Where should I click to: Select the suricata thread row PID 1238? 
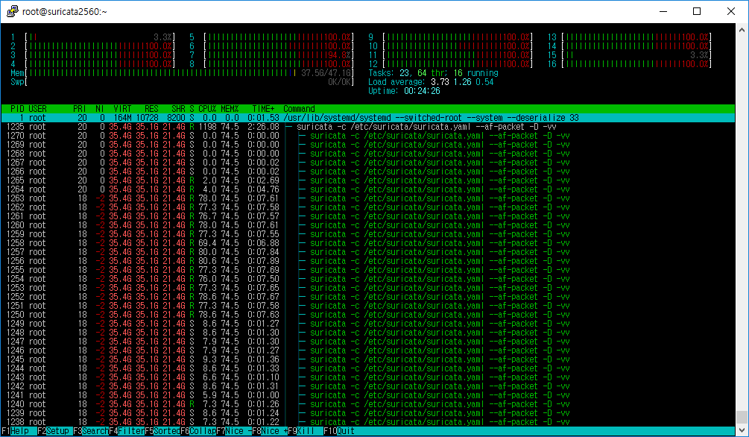(x=368, y=422)
